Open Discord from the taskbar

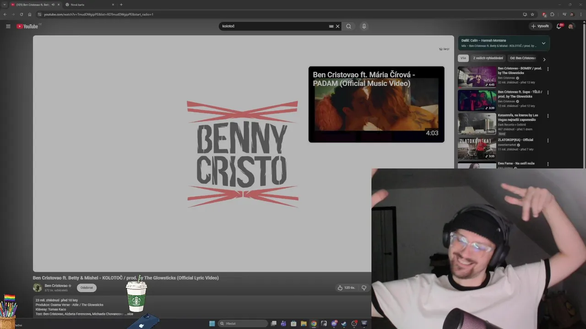coord(334,324)
